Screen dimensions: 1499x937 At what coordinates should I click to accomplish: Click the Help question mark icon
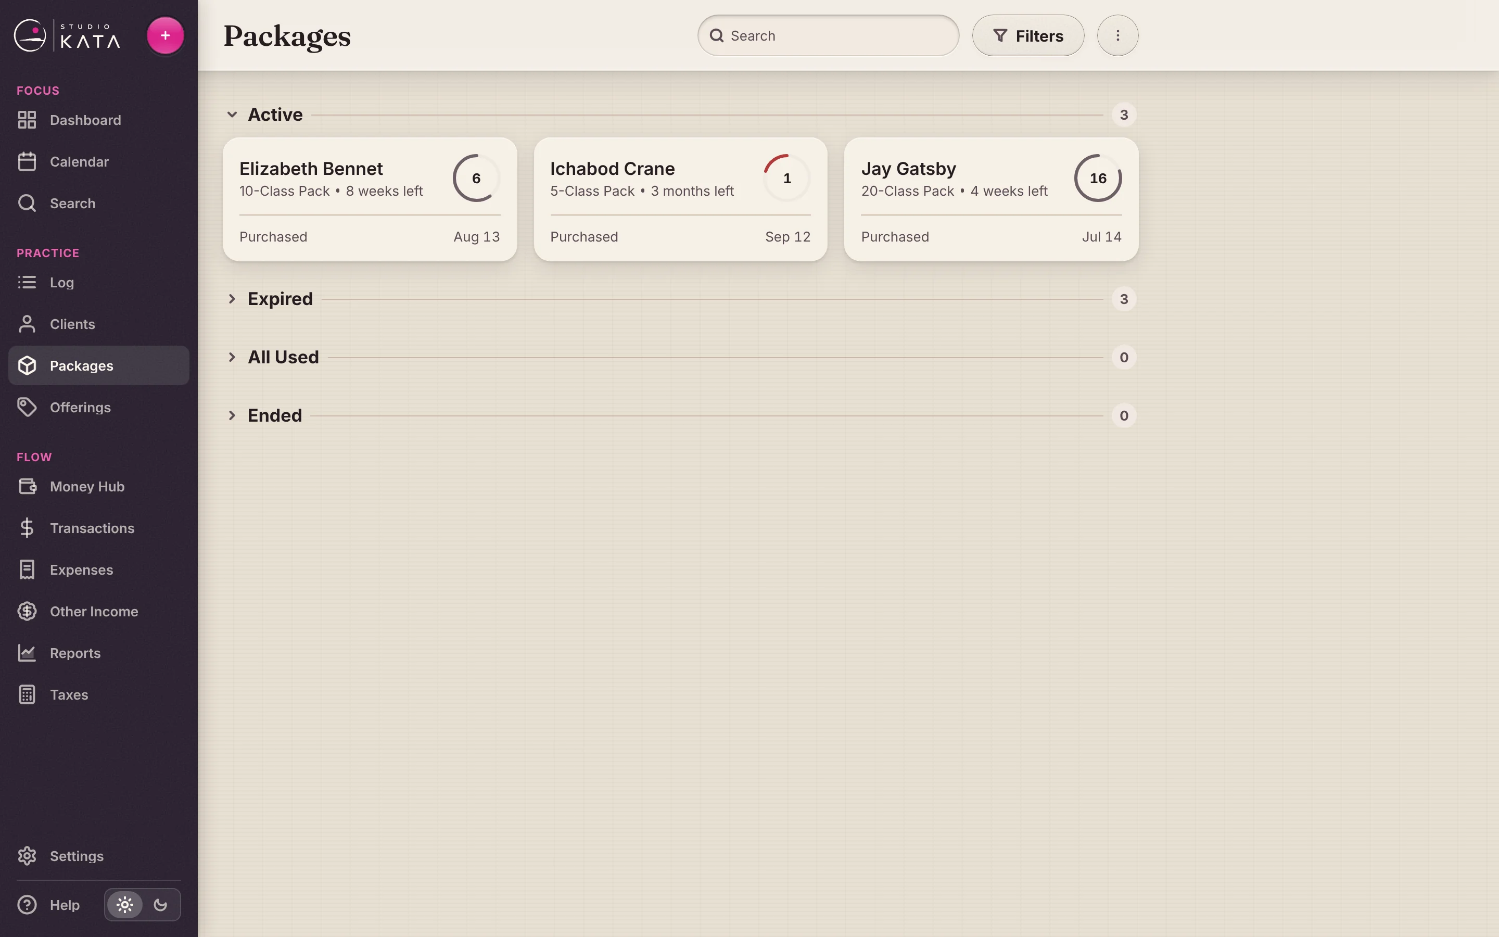[27, 904]
